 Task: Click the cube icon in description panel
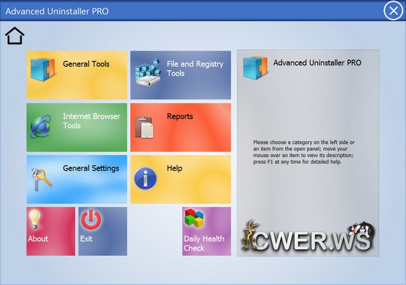coord(255,68)
